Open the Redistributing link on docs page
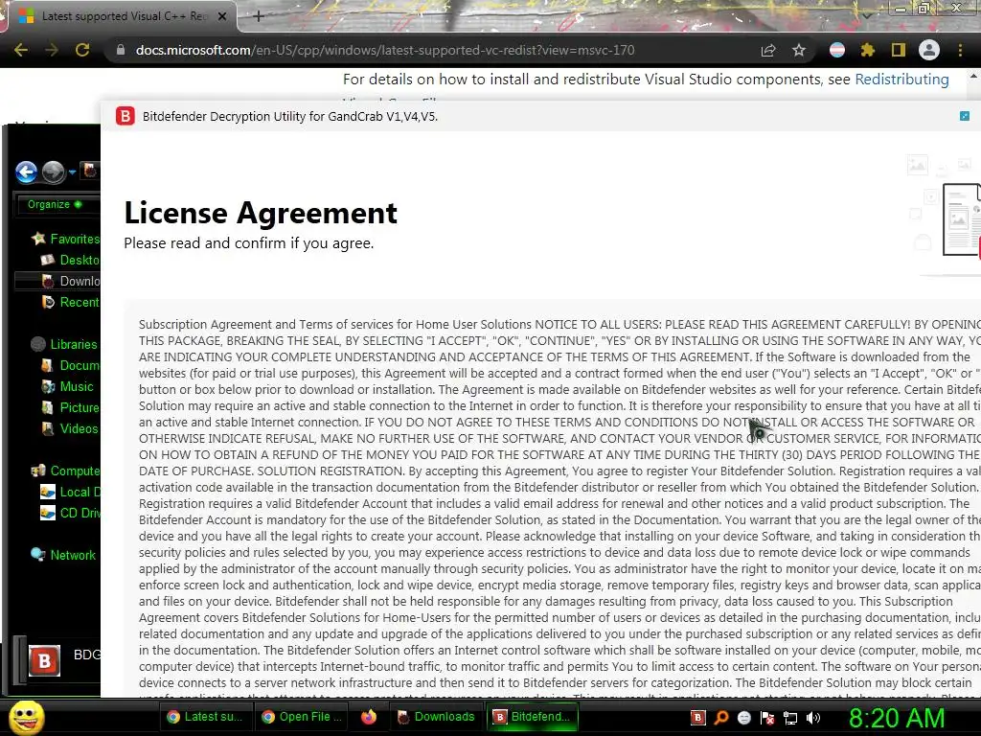Screen dimensions: 981x736 [x=901, y=80]
